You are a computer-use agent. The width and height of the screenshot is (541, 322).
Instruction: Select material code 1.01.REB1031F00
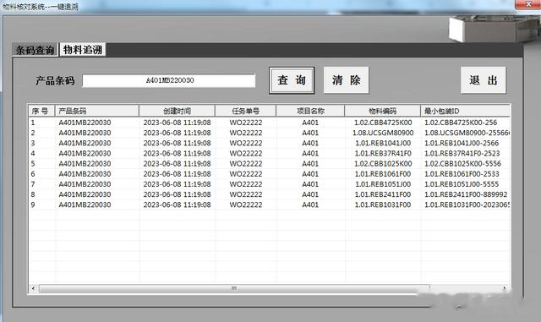383,205
